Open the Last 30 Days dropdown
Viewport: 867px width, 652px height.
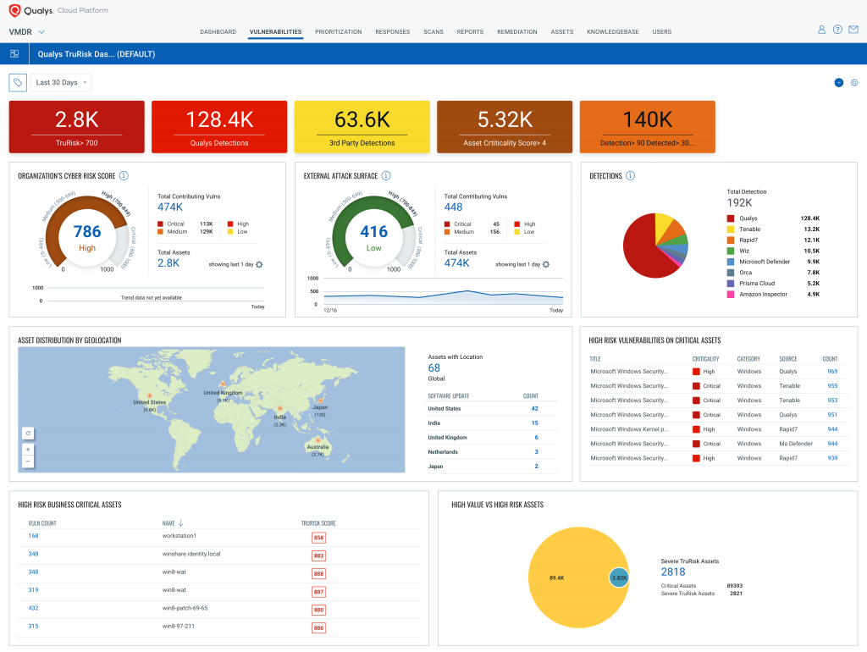point(61,82)
